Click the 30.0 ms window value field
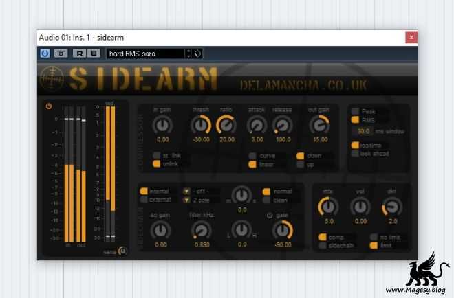The height and width of the screenshot is (298, 454). point(363,131)
